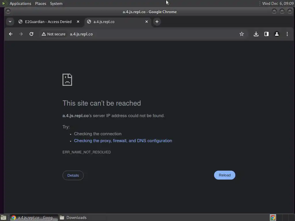Select the Chrome window in the taskbar
Image resolution: width=295 pixels, height=221 pixels.
34,218
